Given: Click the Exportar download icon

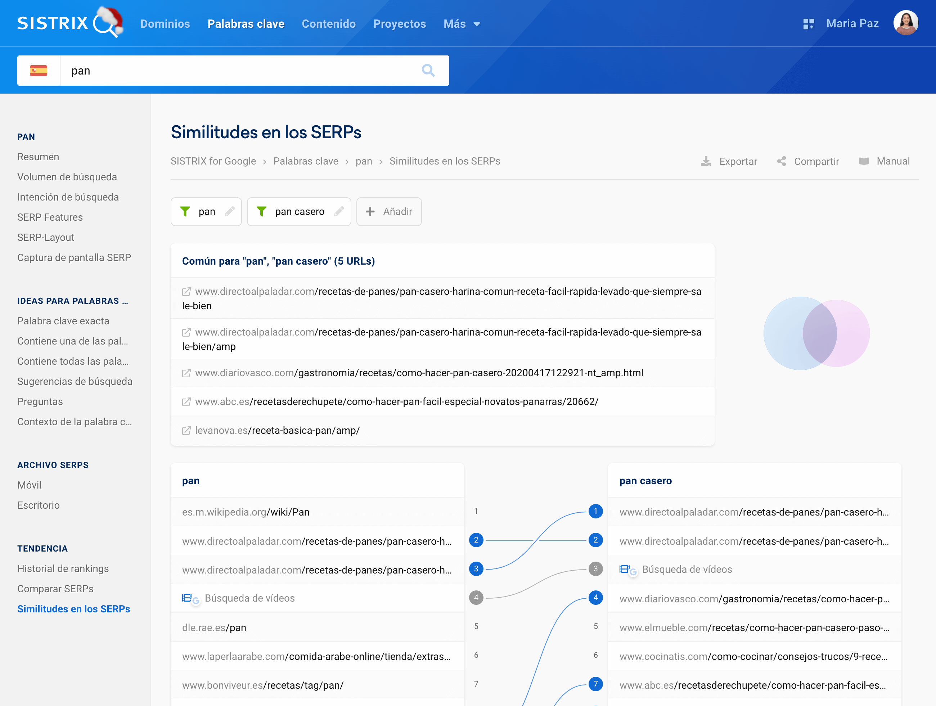Looking at the screenshot, I should [706, 161].
